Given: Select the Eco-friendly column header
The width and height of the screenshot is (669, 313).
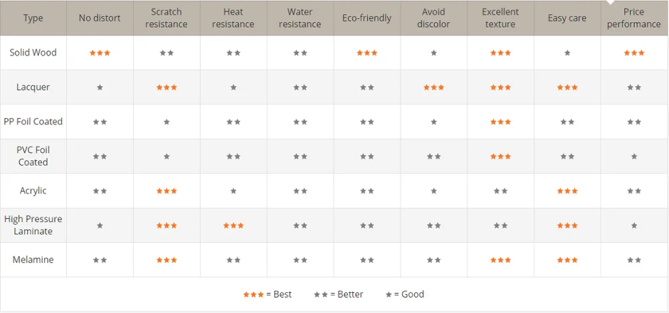Looking at the screenshot, I should click(x=367, y=18).
